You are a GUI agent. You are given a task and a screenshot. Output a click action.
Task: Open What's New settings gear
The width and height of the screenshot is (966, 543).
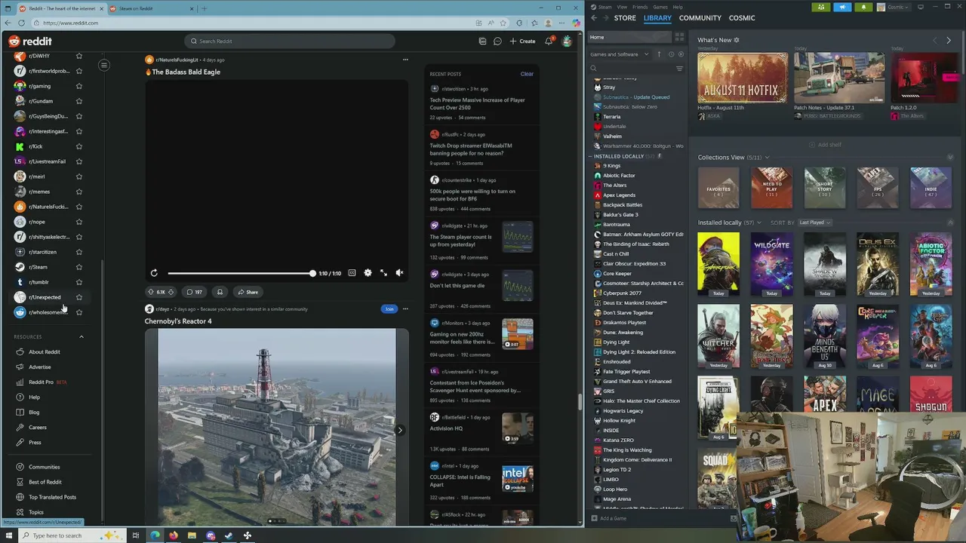737,40
